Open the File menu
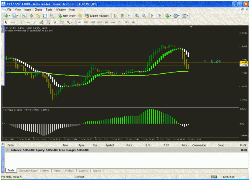 (9, 10)
